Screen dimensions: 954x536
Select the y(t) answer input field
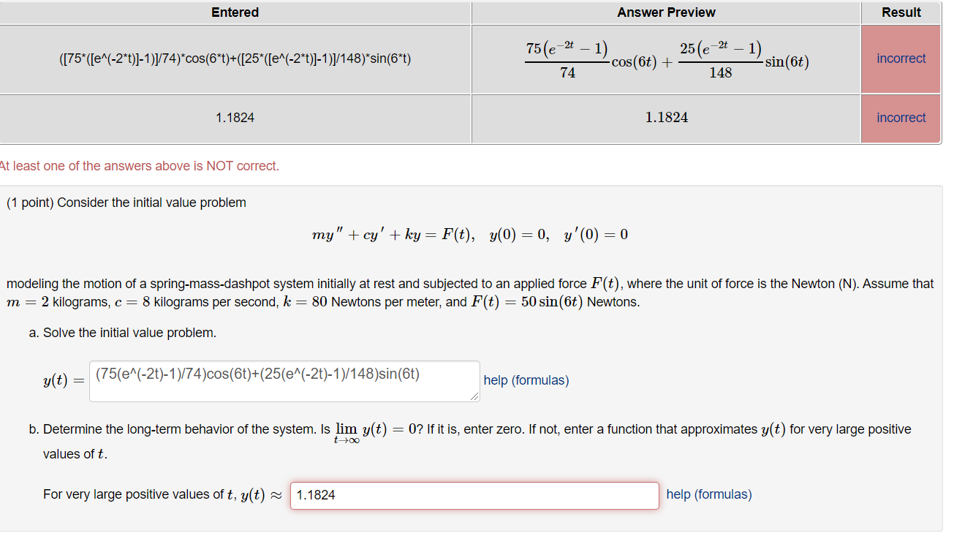pos(284,380)
